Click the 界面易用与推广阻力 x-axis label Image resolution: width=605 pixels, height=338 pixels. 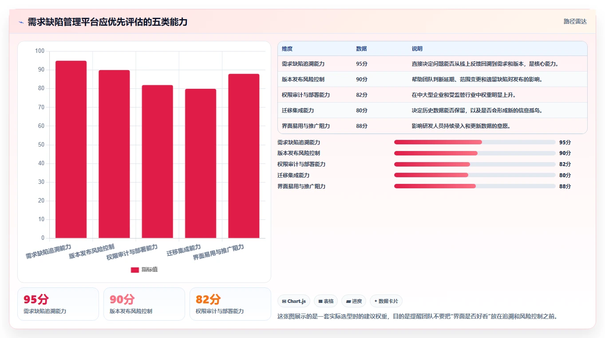[x=218, y=252]
